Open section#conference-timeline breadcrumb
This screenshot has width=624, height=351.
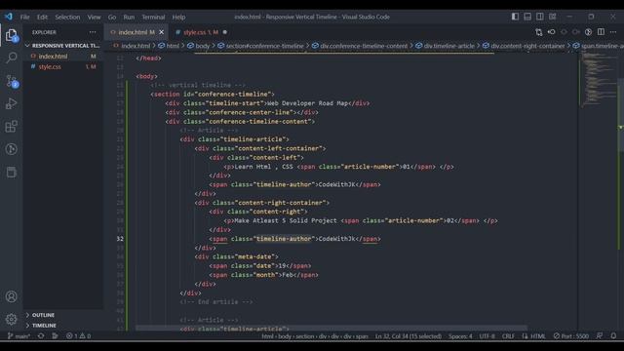[x=260, y=46]
